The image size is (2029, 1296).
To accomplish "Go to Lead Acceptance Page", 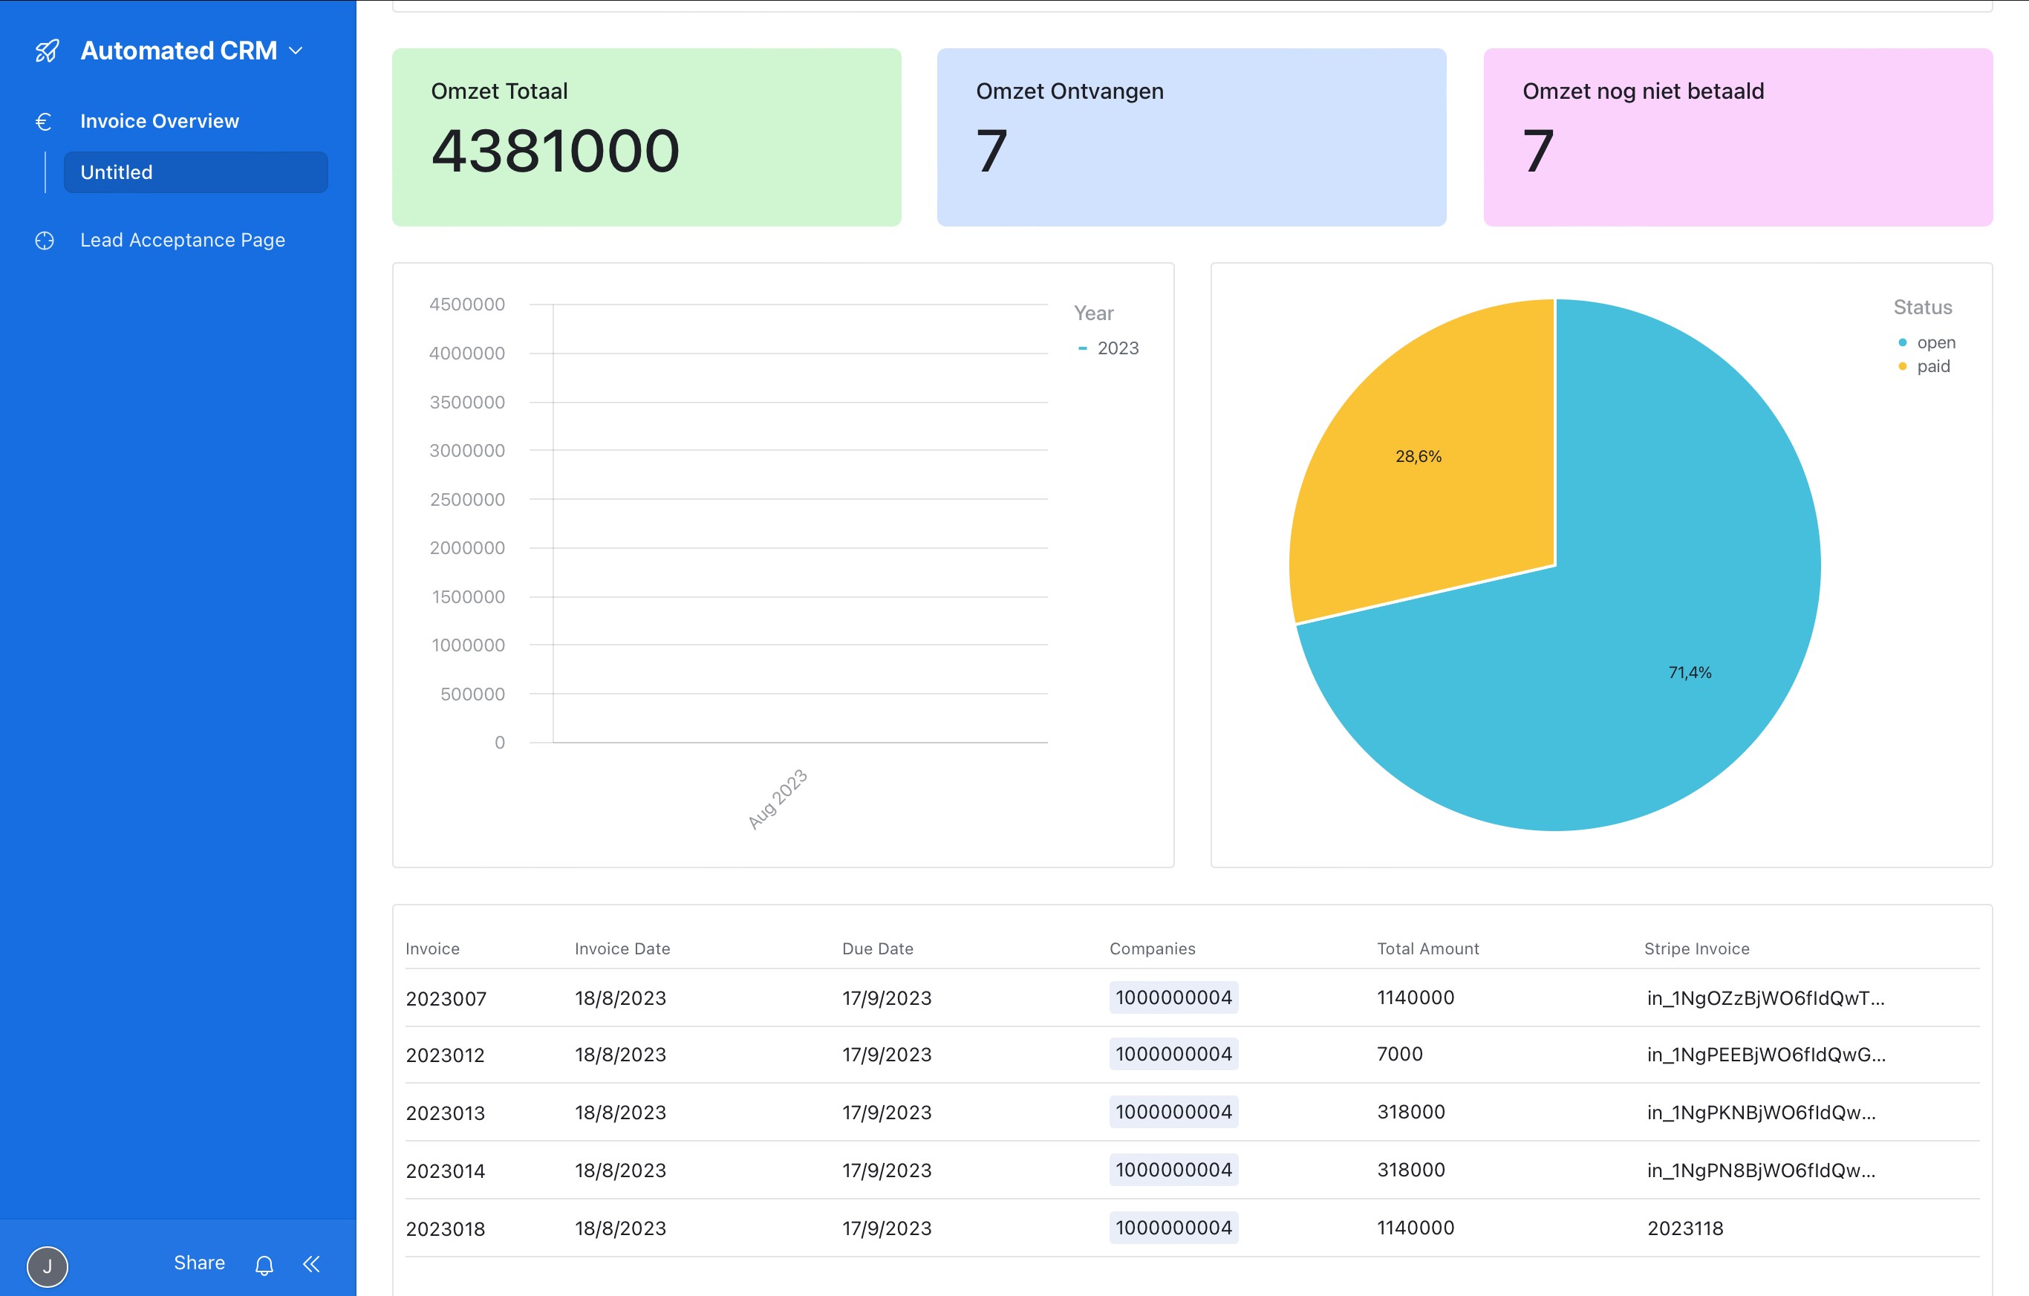I will coord(182,240).
